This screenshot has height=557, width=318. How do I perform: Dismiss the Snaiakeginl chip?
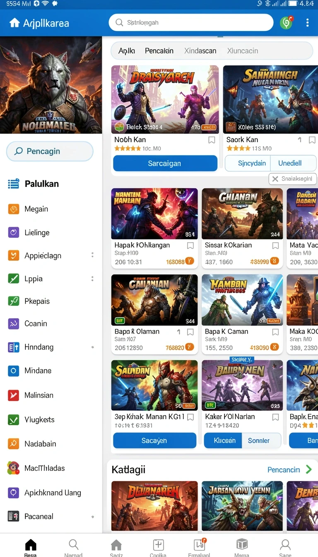coord(275,179)
